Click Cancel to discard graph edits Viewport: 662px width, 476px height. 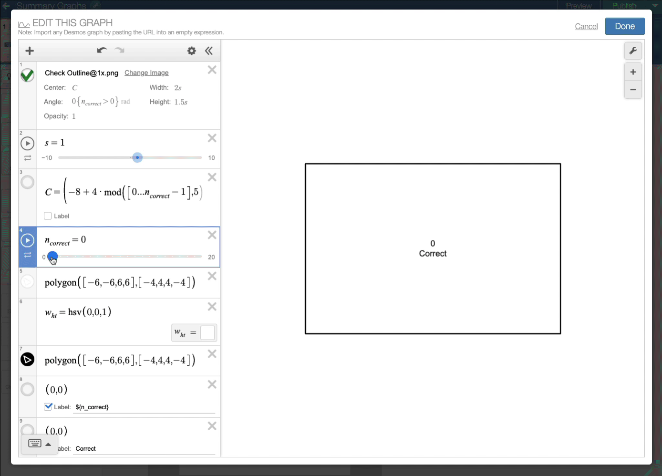[x=586, y=26]
